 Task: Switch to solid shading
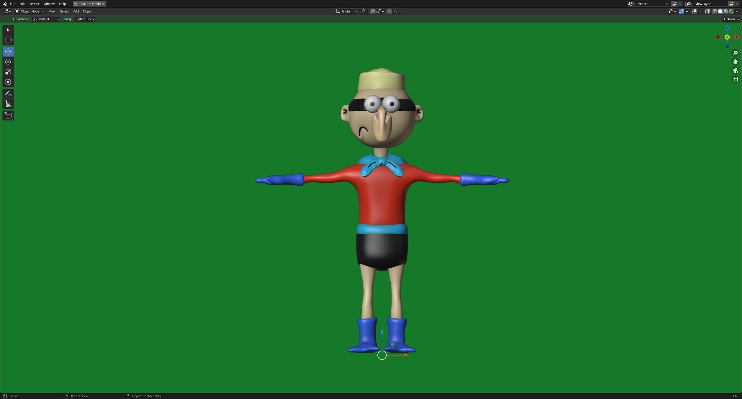(x=720, y=11)
